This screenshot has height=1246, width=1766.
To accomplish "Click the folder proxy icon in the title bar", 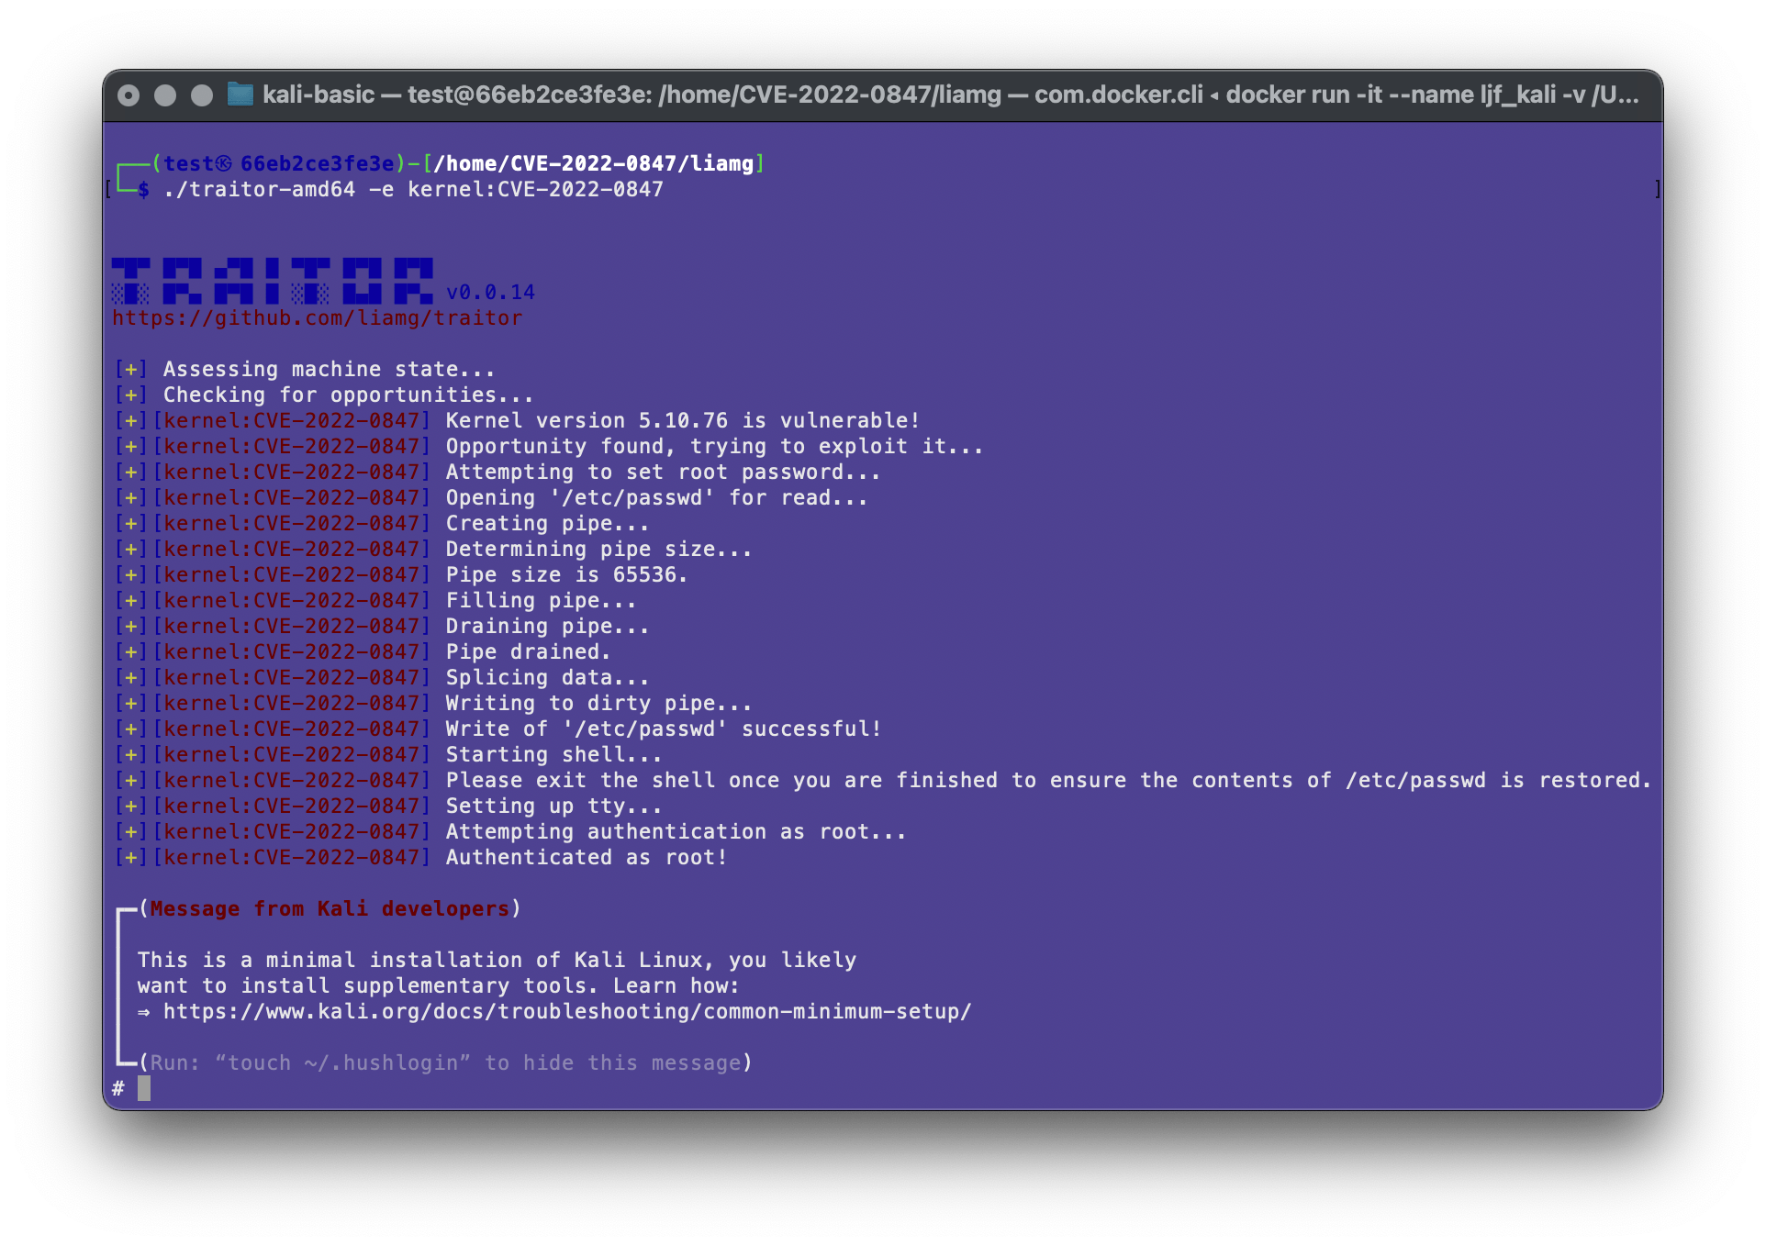I will click(240, 94).
